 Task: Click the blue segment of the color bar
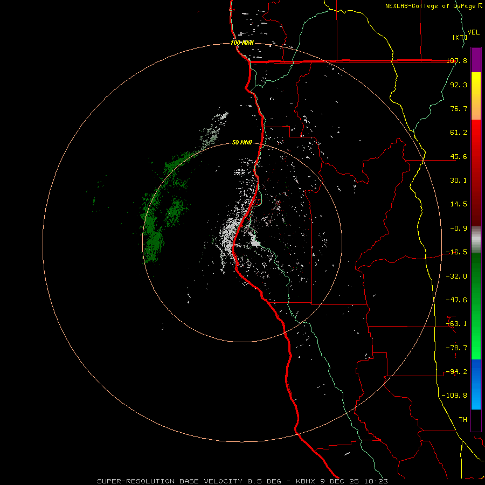tap(476, 384)
